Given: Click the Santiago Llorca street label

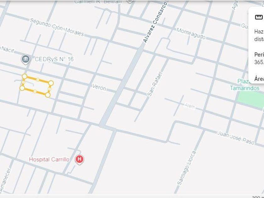Looking at the screenshot, I should [187, 168].
